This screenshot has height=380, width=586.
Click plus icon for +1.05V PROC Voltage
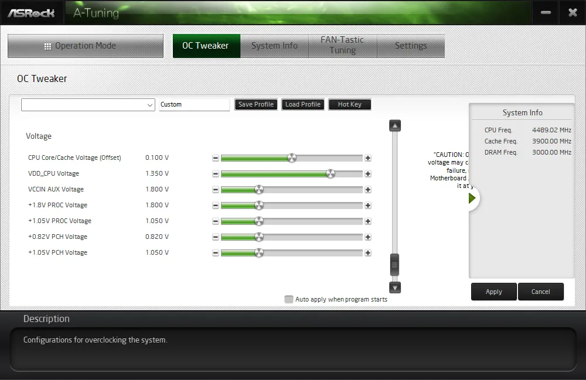click(368, 221)
